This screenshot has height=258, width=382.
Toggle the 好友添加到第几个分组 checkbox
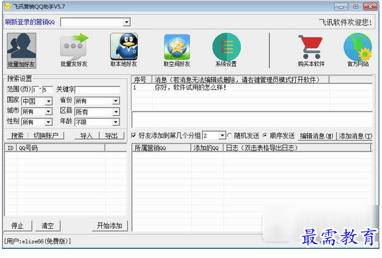[x=134, y=136]
